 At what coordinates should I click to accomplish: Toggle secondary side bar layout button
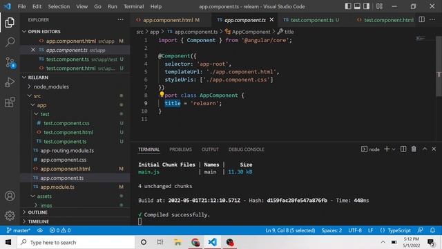click(x=366, y=6)
